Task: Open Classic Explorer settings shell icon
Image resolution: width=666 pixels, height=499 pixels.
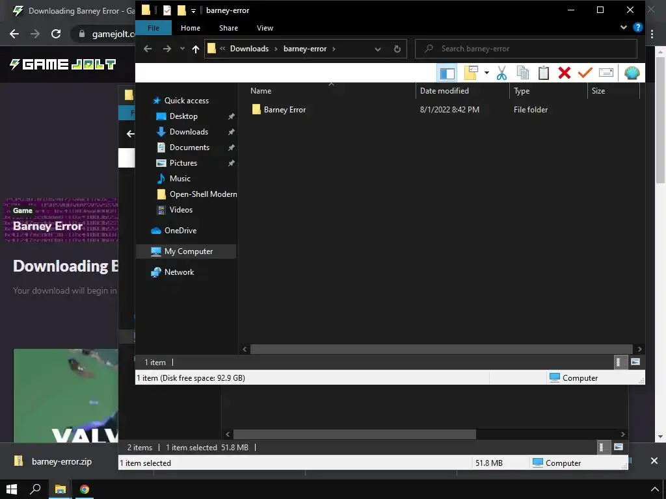Action: coord(632,73)
